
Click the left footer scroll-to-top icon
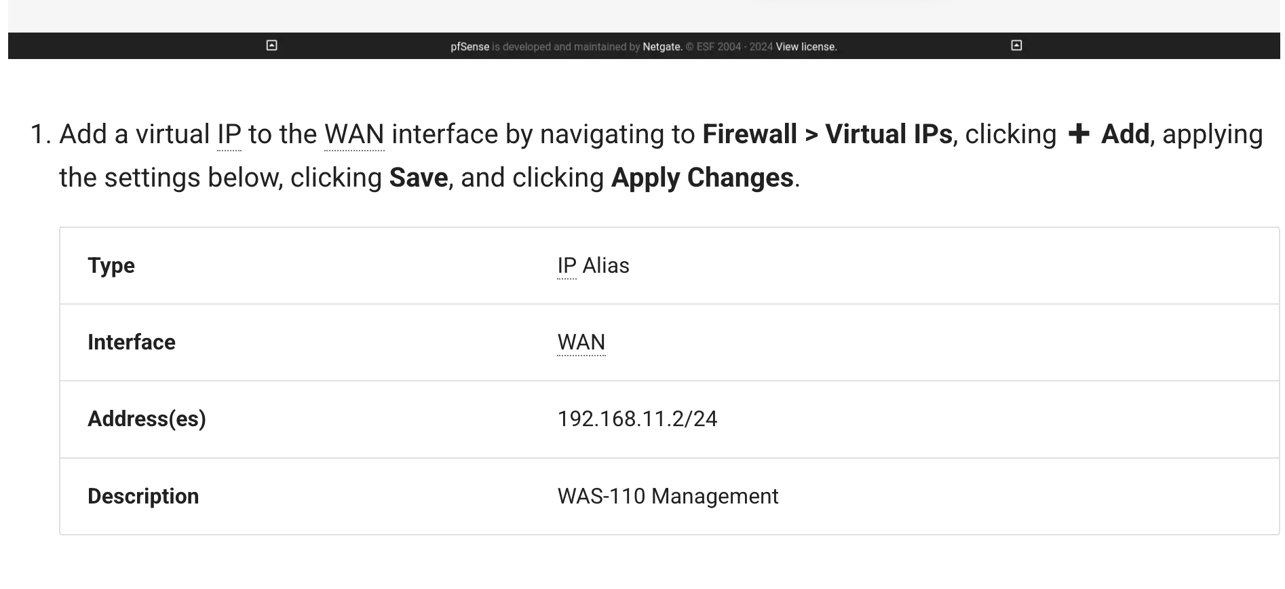point(271,45)
